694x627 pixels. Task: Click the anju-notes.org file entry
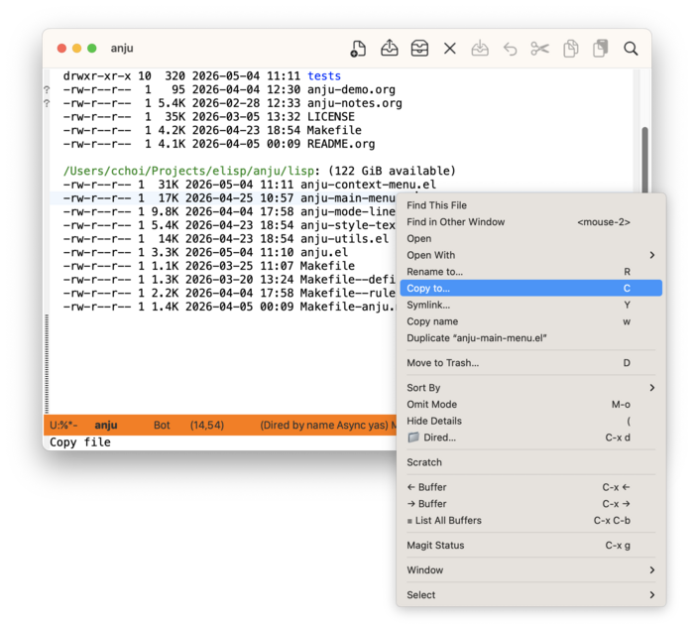pos(355,103)
